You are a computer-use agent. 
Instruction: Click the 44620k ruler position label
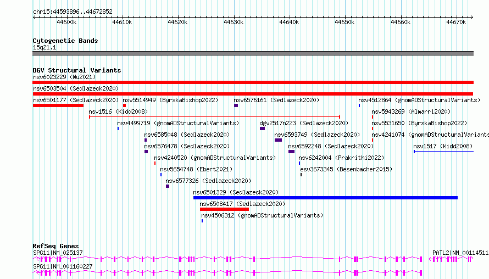point(177,22)
